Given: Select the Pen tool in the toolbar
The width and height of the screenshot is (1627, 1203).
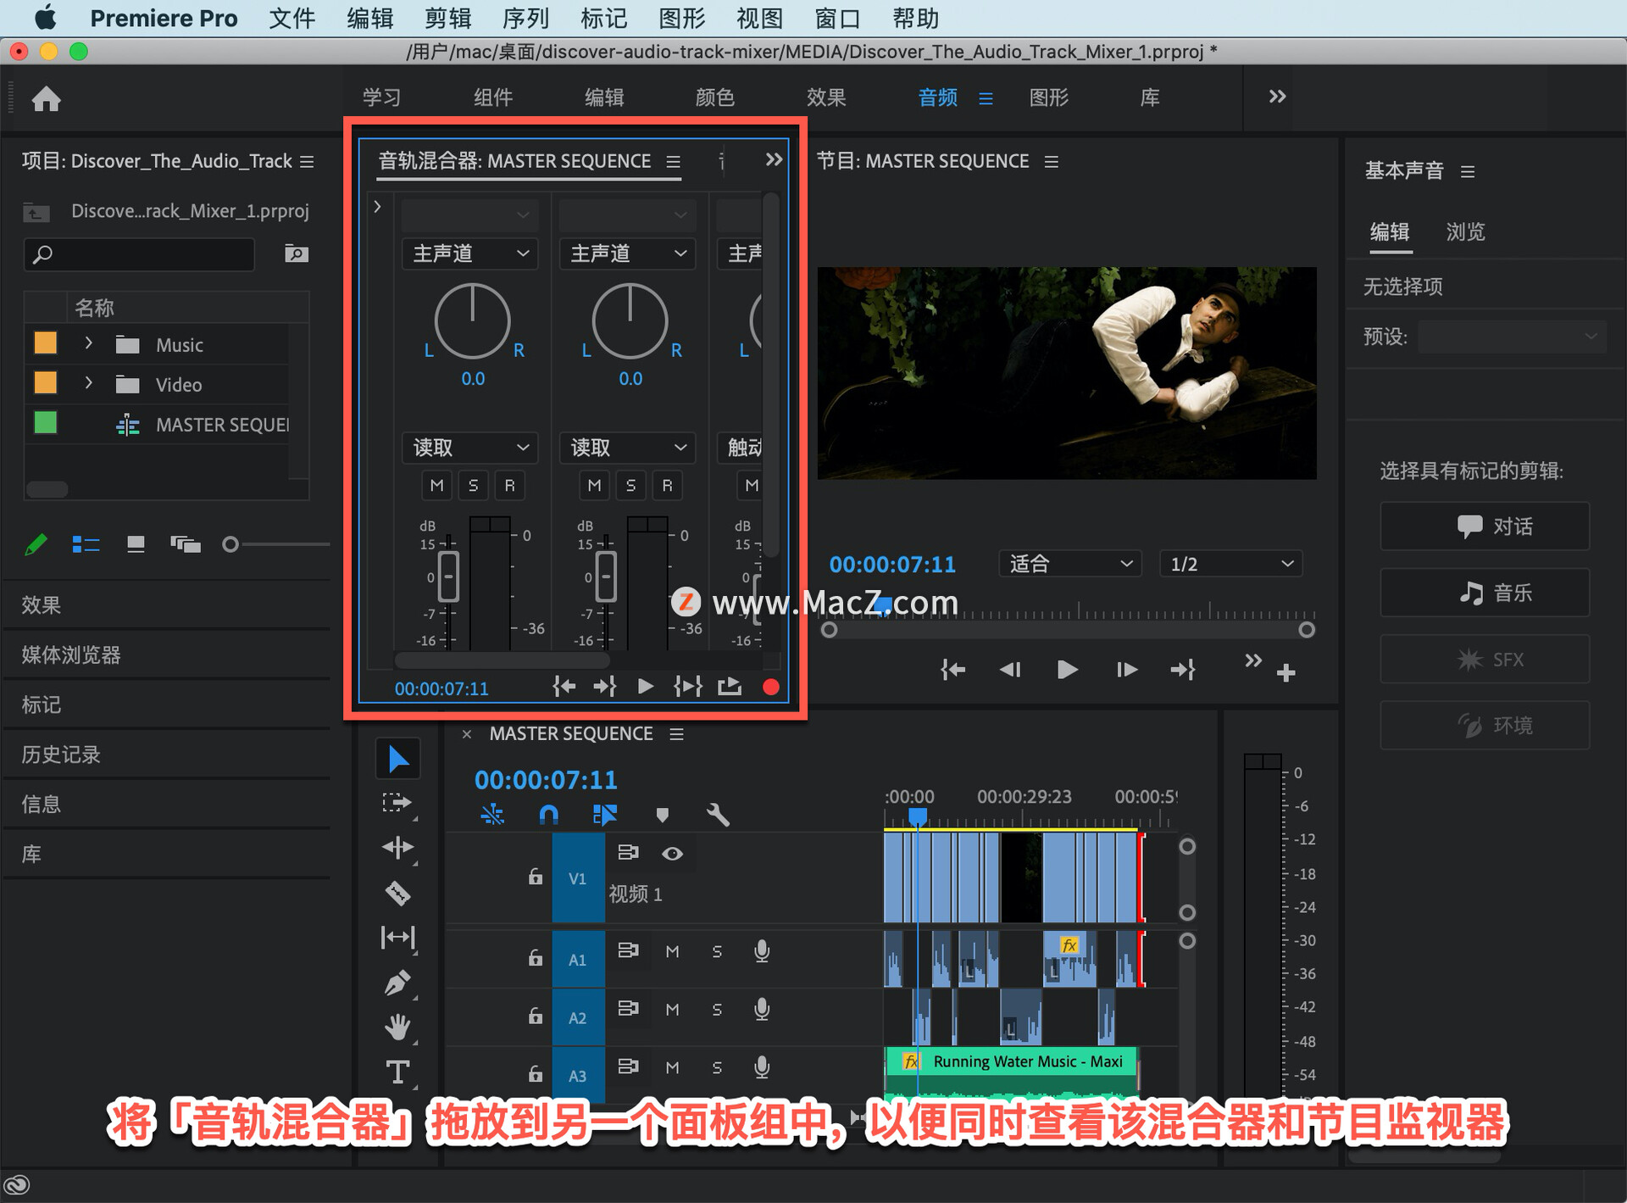Looking at the screenshot, I should [397, 983].
